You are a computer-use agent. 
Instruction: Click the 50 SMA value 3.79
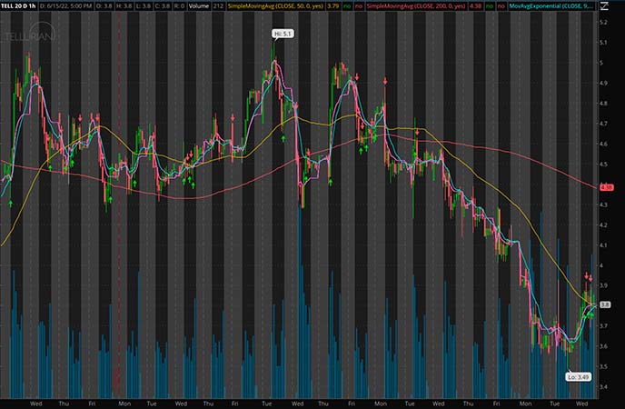pyautogui.click(x=333, y=6)
